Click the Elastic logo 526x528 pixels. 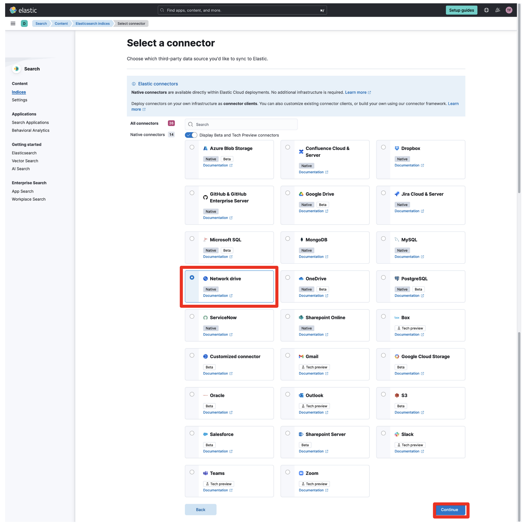pyautogui.click(x=23, y=10)
